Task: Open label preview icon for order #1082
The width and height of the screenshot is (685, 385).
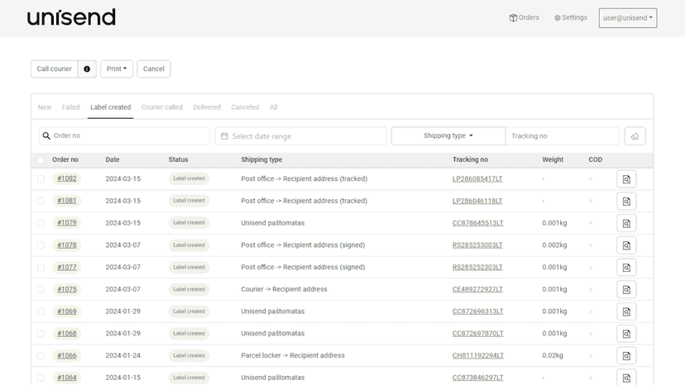Action: [x=626, y=179]
